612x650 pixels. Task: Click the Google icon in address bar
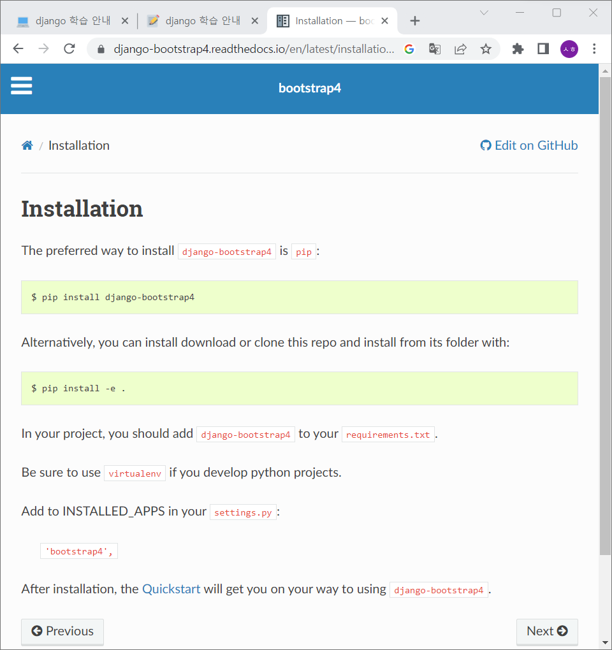tap(409, 49)
